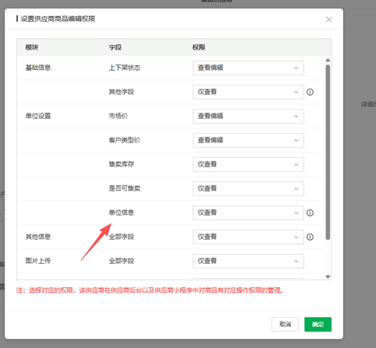376x348 pixels.
Task: Open permission dropdown for 基础信息 其他字段
Action: tap(248, 92)
